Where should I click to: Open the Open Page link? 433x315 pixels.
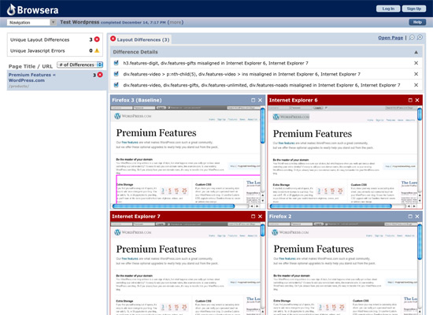click(390, 38)
